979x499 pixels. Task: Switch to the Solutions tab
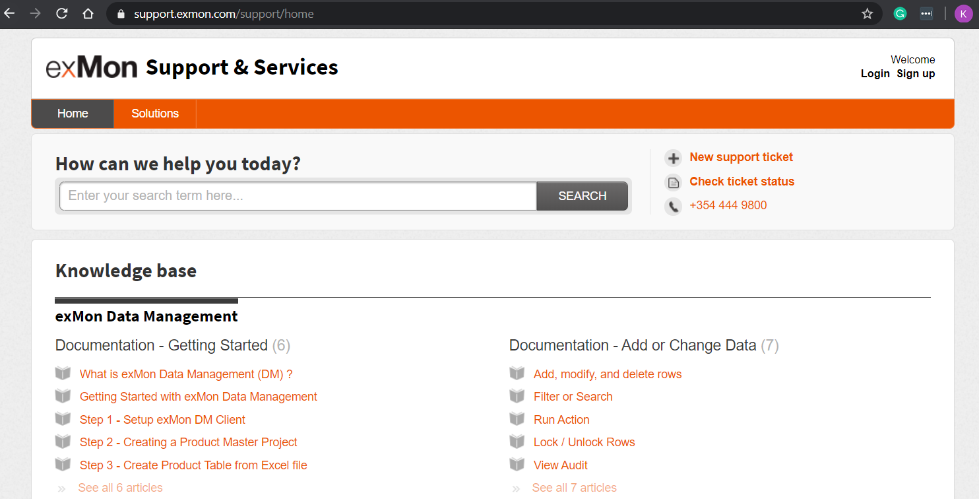pyautogui.click(x=155, y=114)
